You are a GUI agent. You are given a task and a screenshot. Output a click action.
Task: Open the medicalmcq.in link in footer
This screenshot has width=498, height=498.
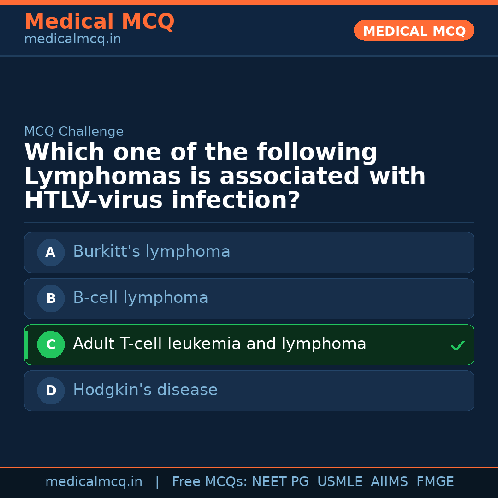[x=94, y=482]
